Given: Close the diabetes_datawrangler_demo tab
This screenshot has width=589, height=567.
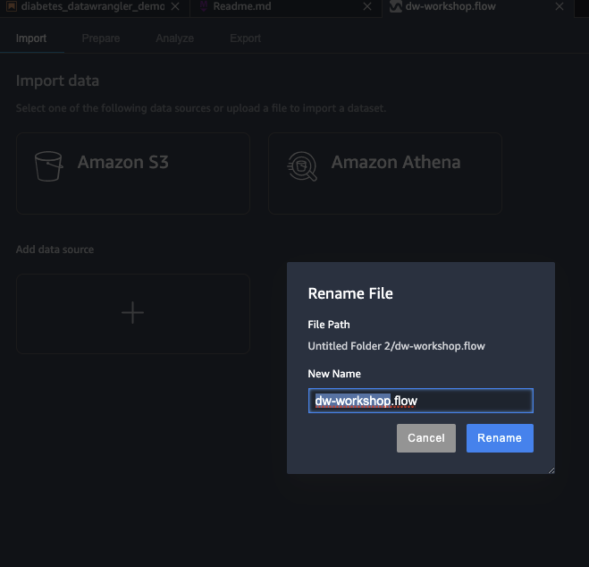Looking at the screenshot, I should 175,6.
